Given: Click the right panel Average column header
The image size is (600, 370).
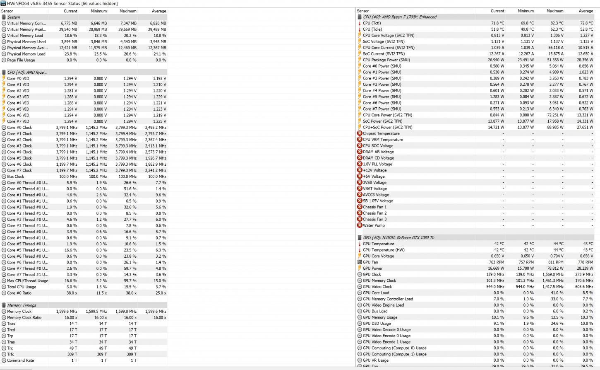Looking at the screenshot, I should tap(580, 11).
